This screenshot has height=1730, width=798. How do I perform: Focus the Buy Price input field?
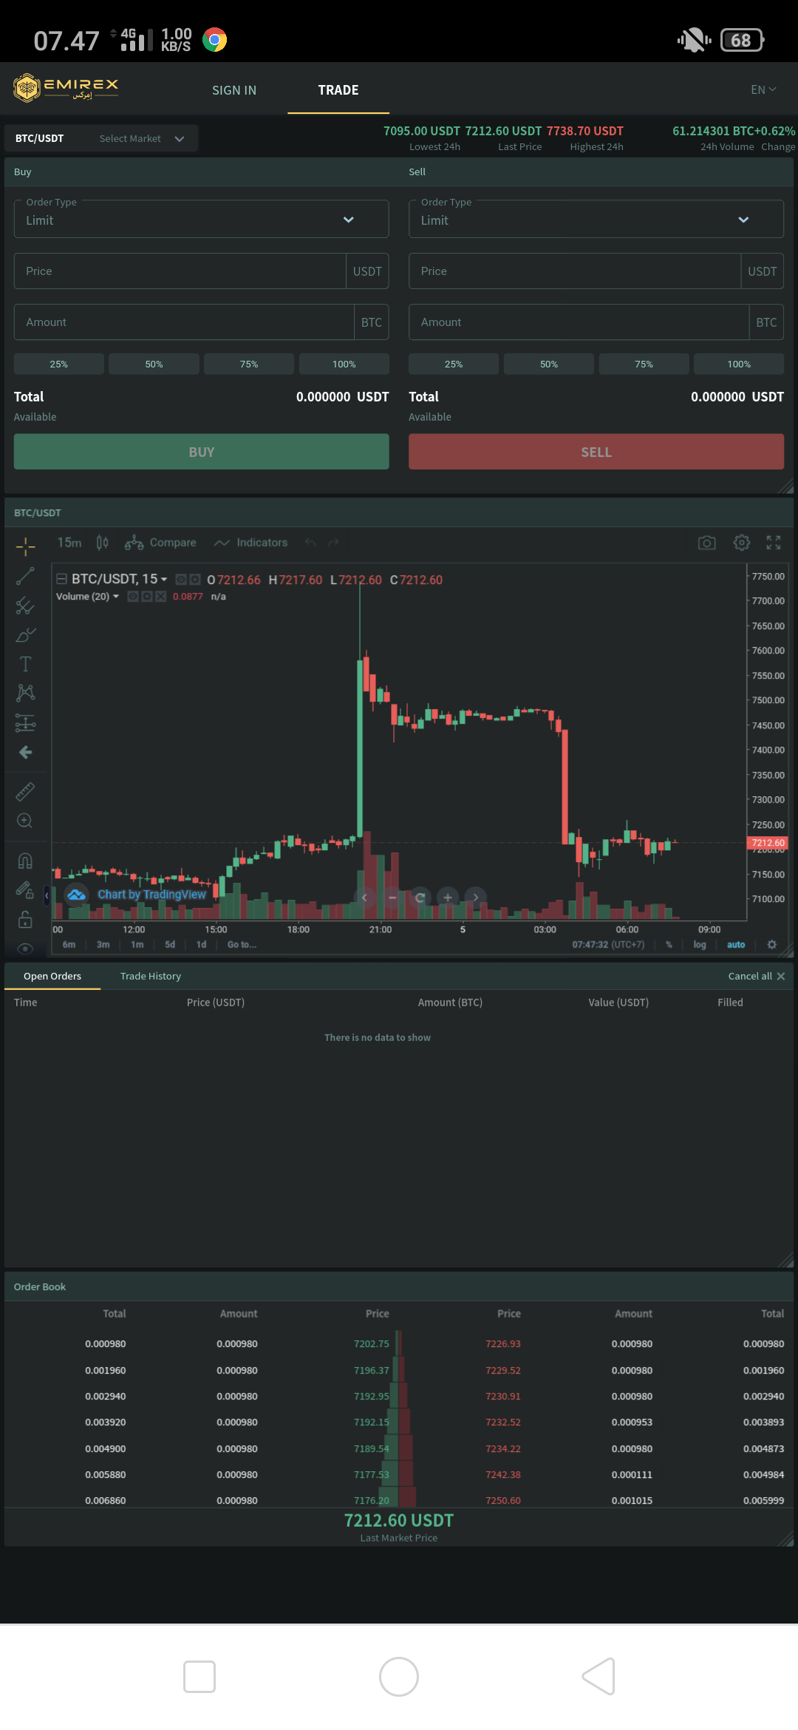pyautogui.click(x=180, y=271)
